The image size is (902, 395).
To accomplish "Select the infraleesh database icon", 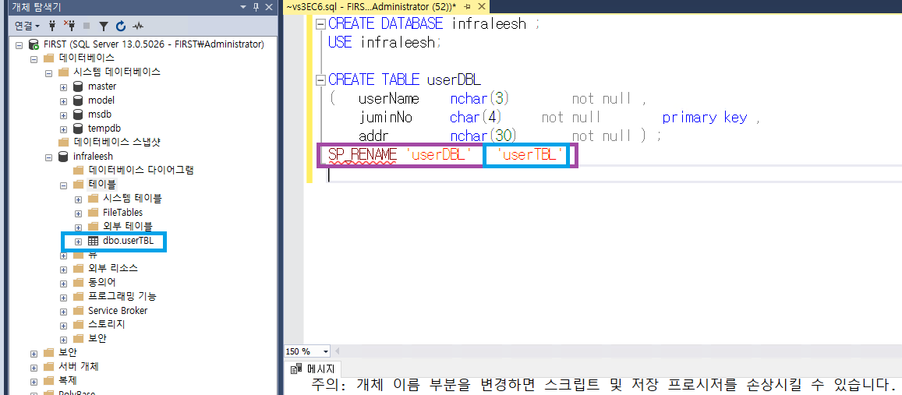I will click(x=63, y=157).
